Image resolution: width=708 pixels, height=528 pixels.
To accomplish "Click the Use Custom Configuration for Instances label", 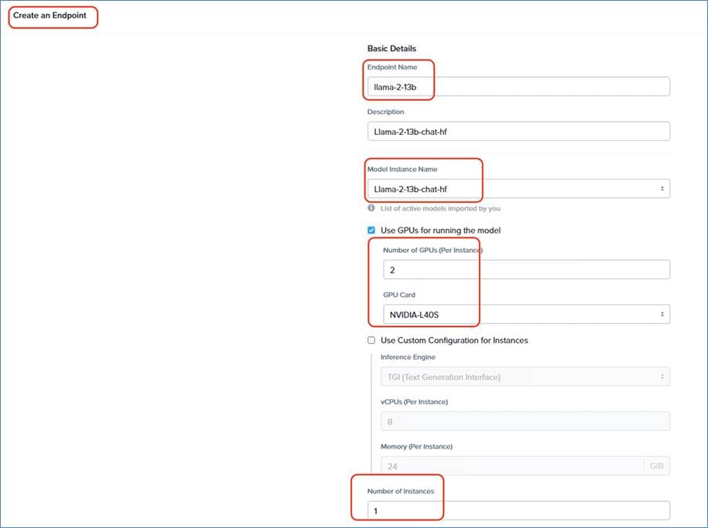I will pos(454,340).
